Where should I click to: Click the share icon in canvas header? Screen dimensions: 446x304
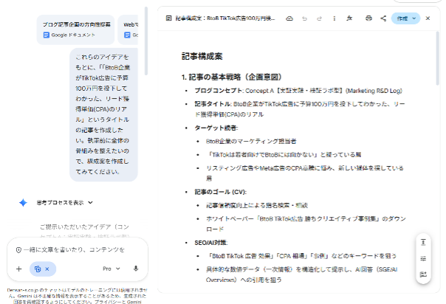tap(383, 18)
